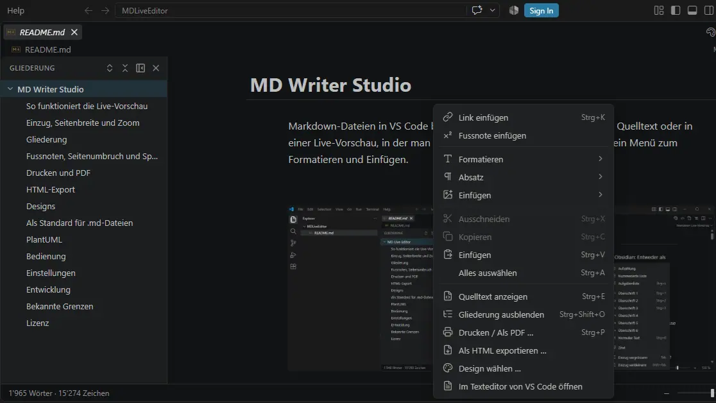This screenshot has height=403, width=716.
Task: Choose 'Quelltext anzeigen' menu entry
Action: point(524,296)
